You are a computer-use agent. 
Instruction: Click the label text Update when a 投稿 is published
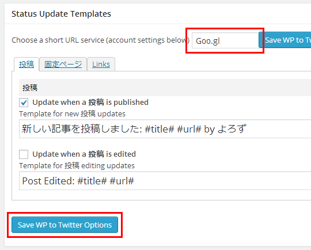click(x=90, y=103)
